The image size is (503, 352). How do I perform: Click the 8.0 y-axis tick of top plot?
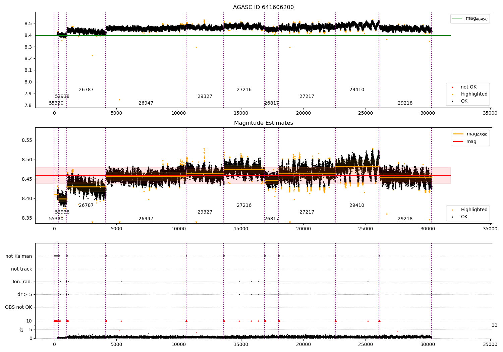[x=28, y=82]
